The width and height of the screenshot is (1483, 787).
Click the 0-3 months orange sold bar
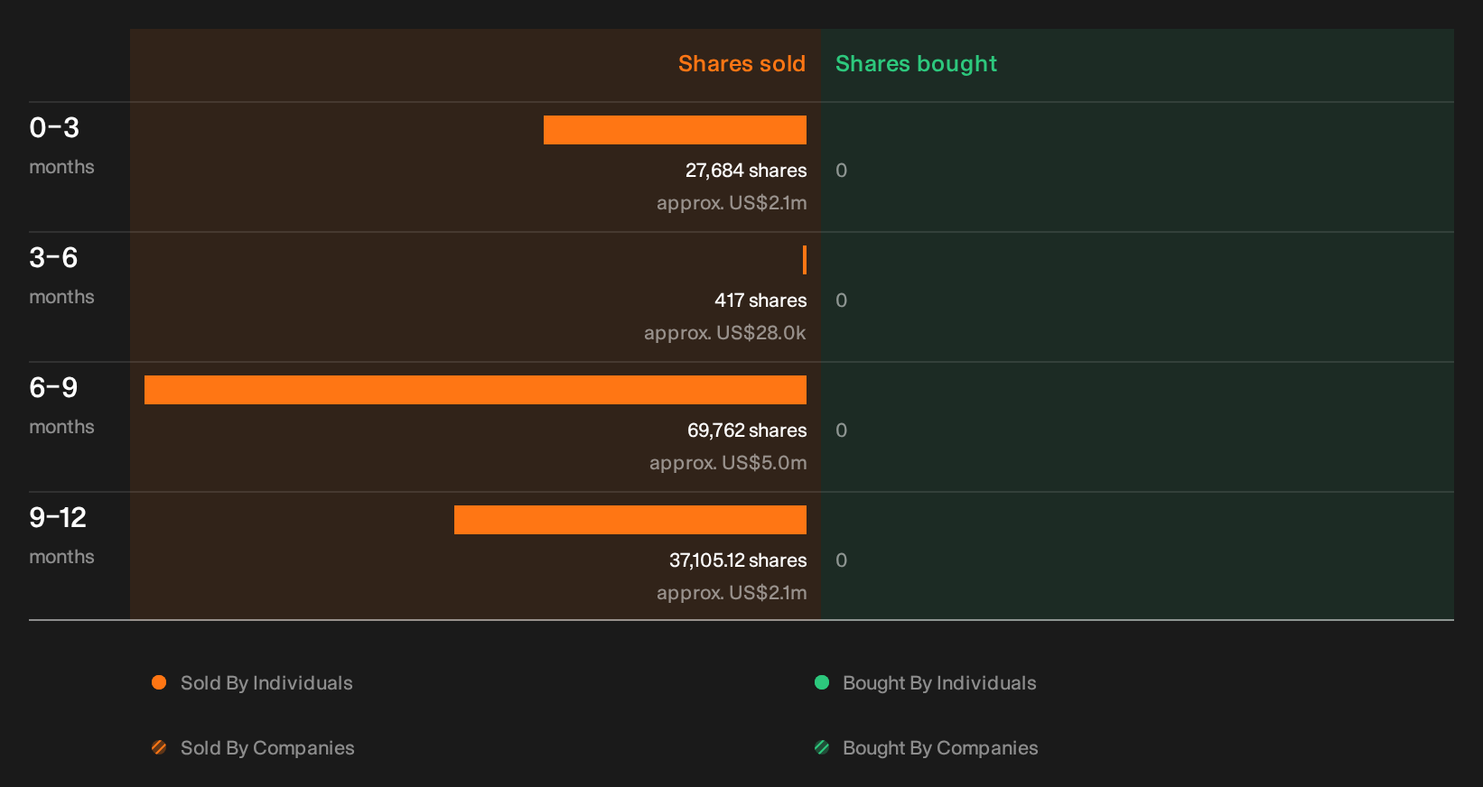(x=675, y=130)
